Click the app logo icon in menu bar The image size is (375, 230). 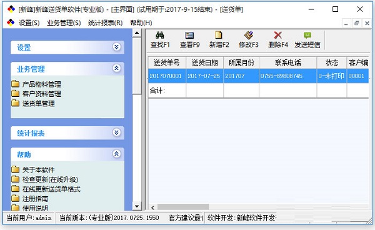pyautogui.click(x=11, y=22)
